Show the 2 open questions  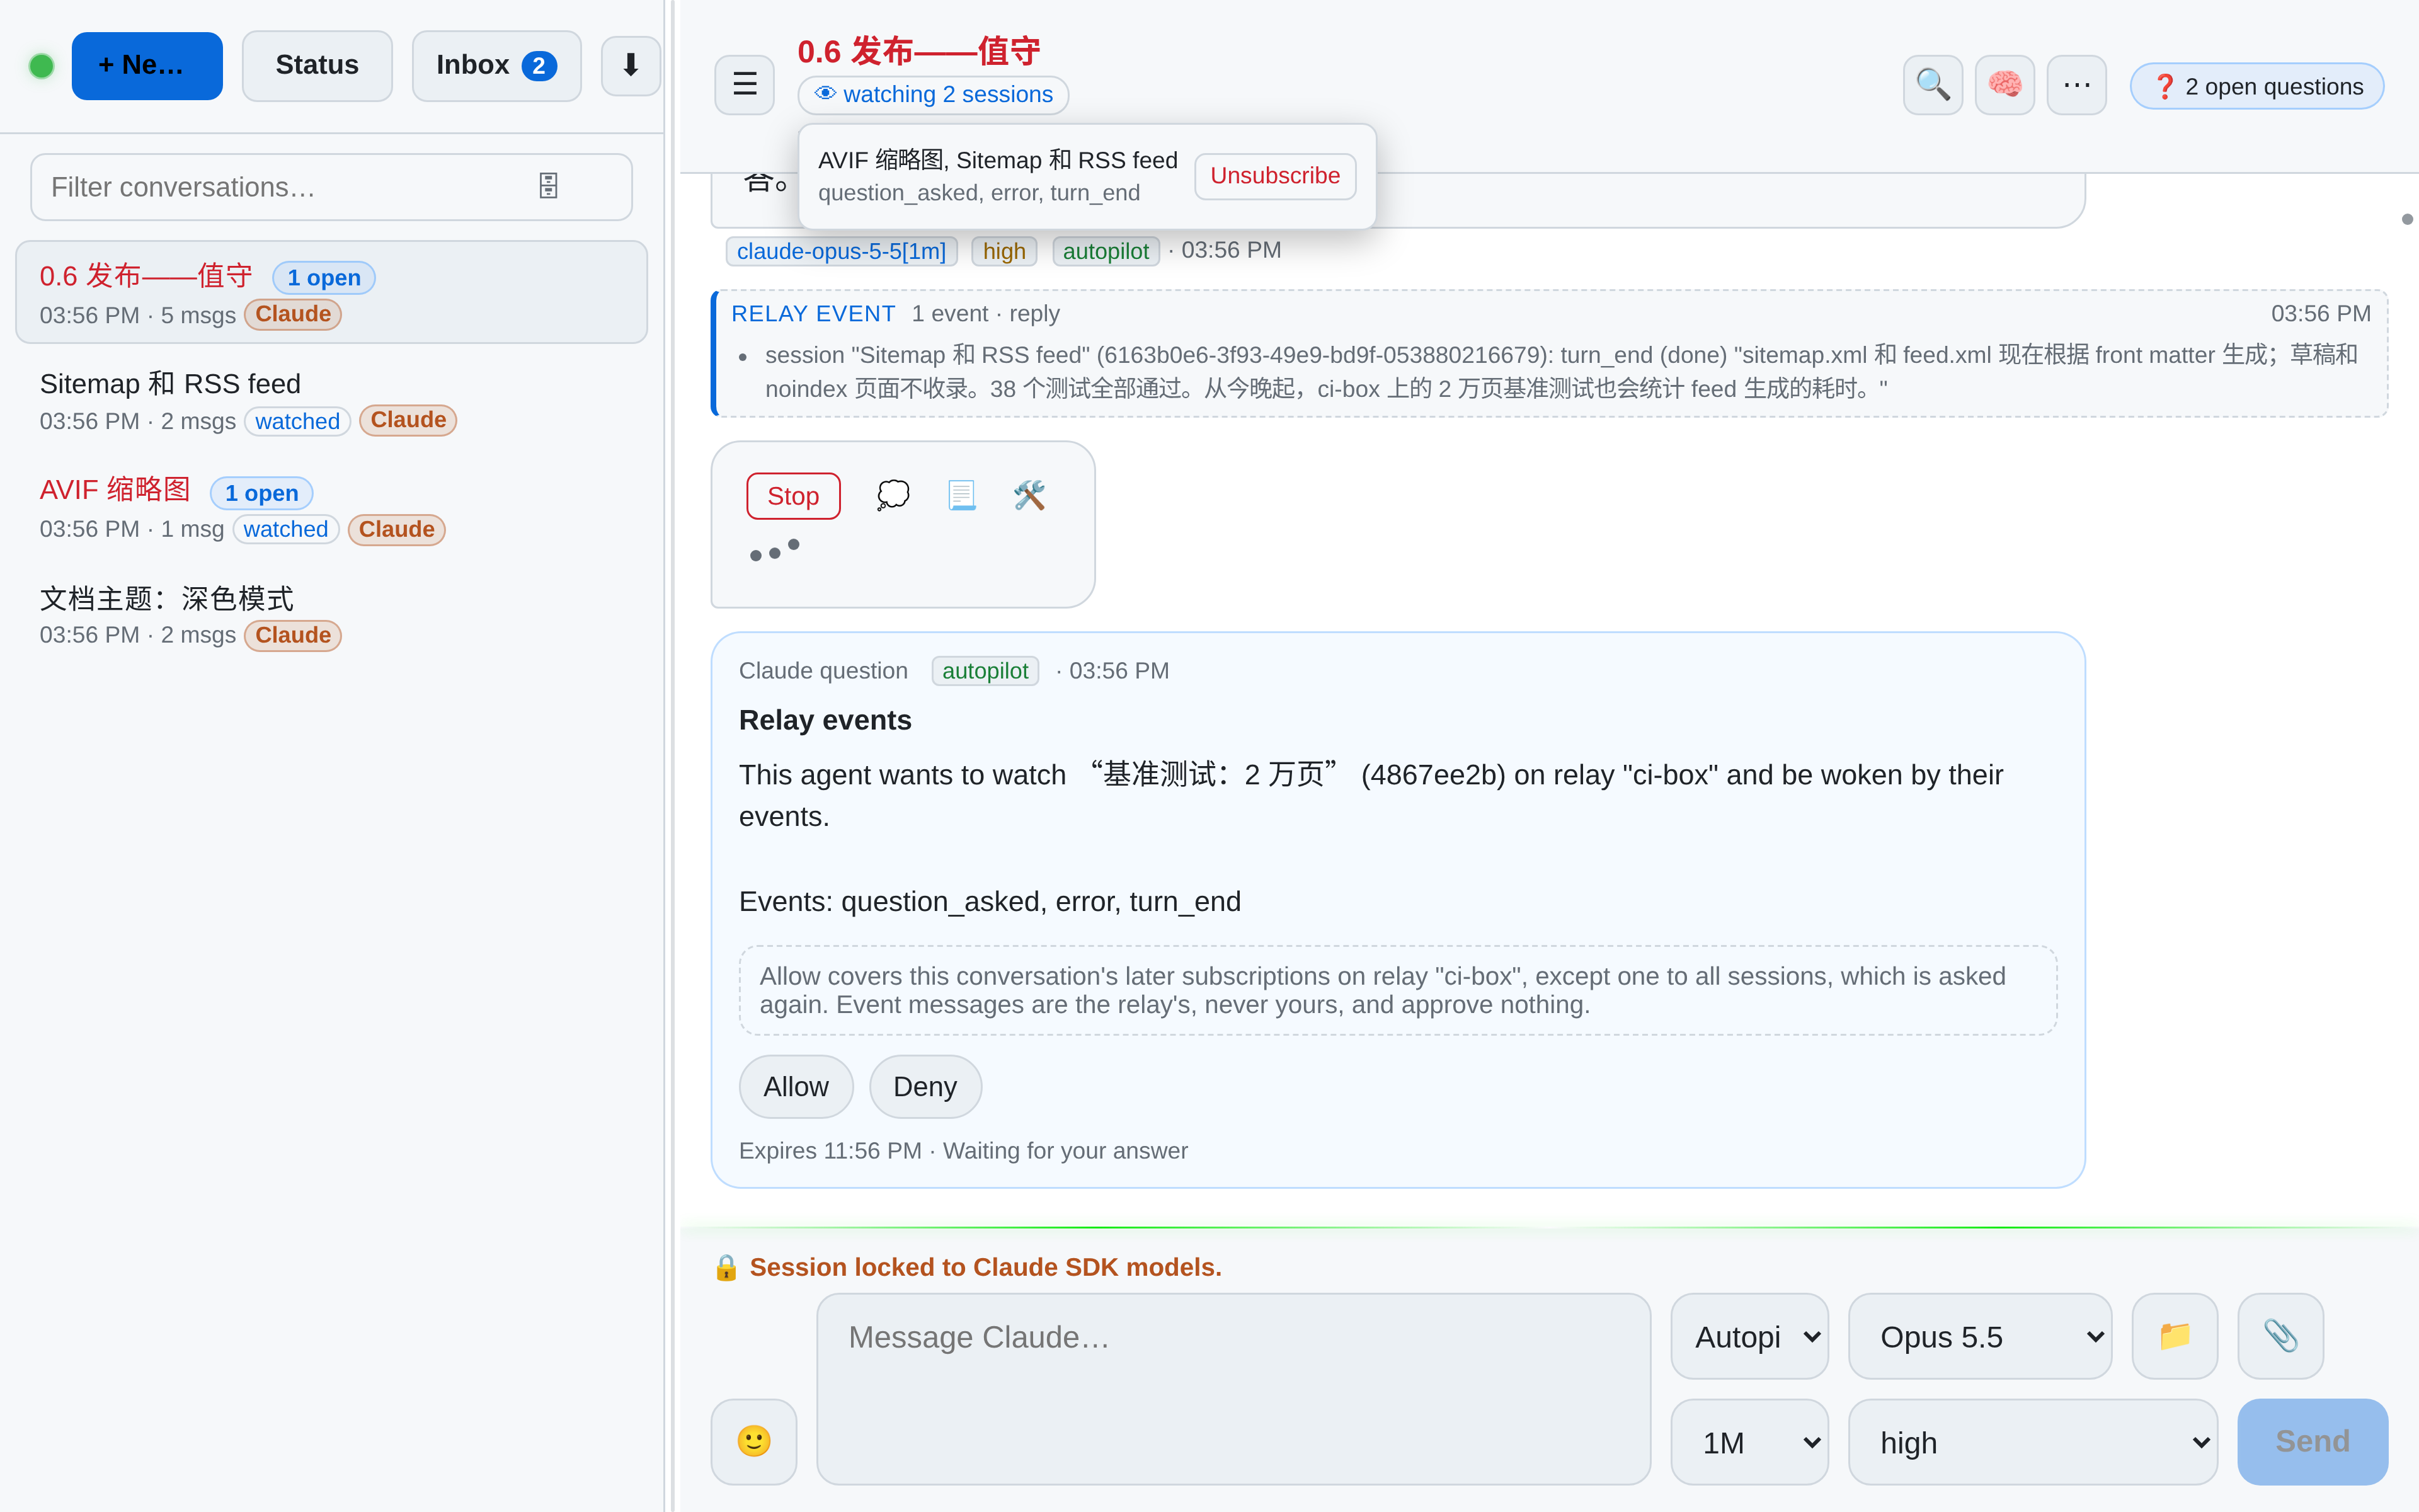coord(2256,86)
